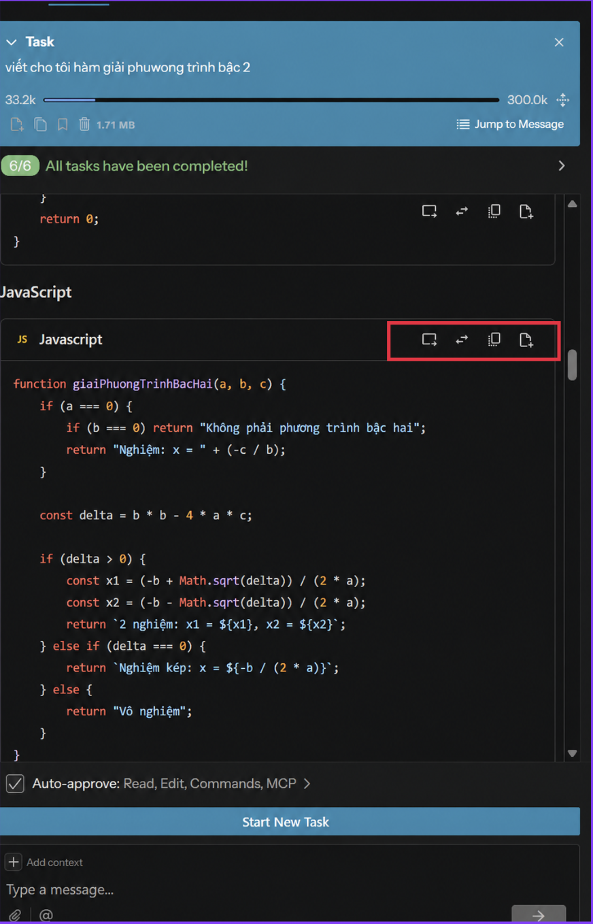Image resolution: width=593 pixels, height=924 pixels.
Task: Click the 'function giaiPhuongTrinhBacHai(a, b, c) {' line
Action: tap(150, 384)
